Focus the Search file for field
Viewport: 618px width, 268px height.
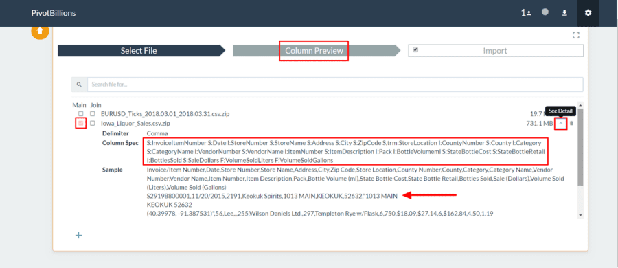[x=335, y=85]
